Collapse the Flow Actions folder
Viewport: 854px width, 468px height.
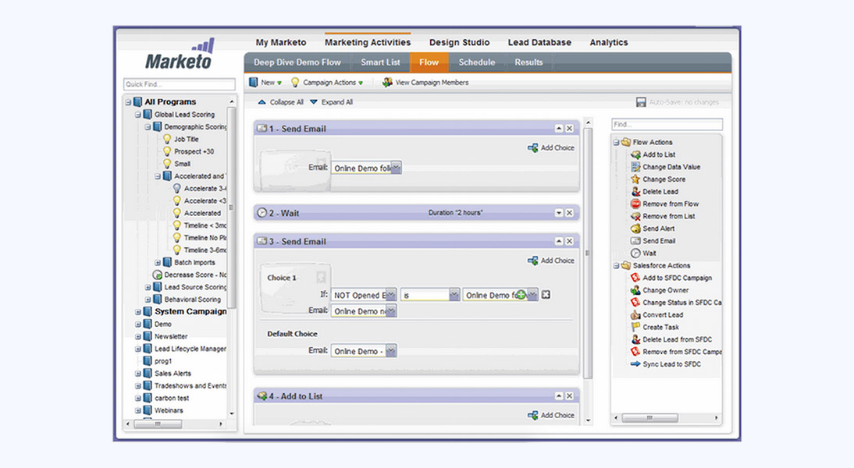point(617,142)
